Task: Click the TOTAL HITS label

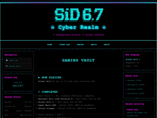Action: [x=18, y=82]
